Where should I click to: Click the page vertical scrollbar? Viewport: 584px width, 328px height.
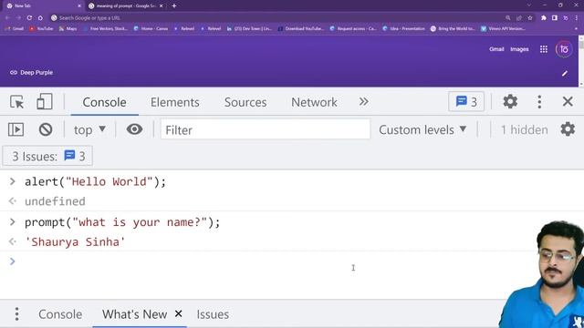581,61
